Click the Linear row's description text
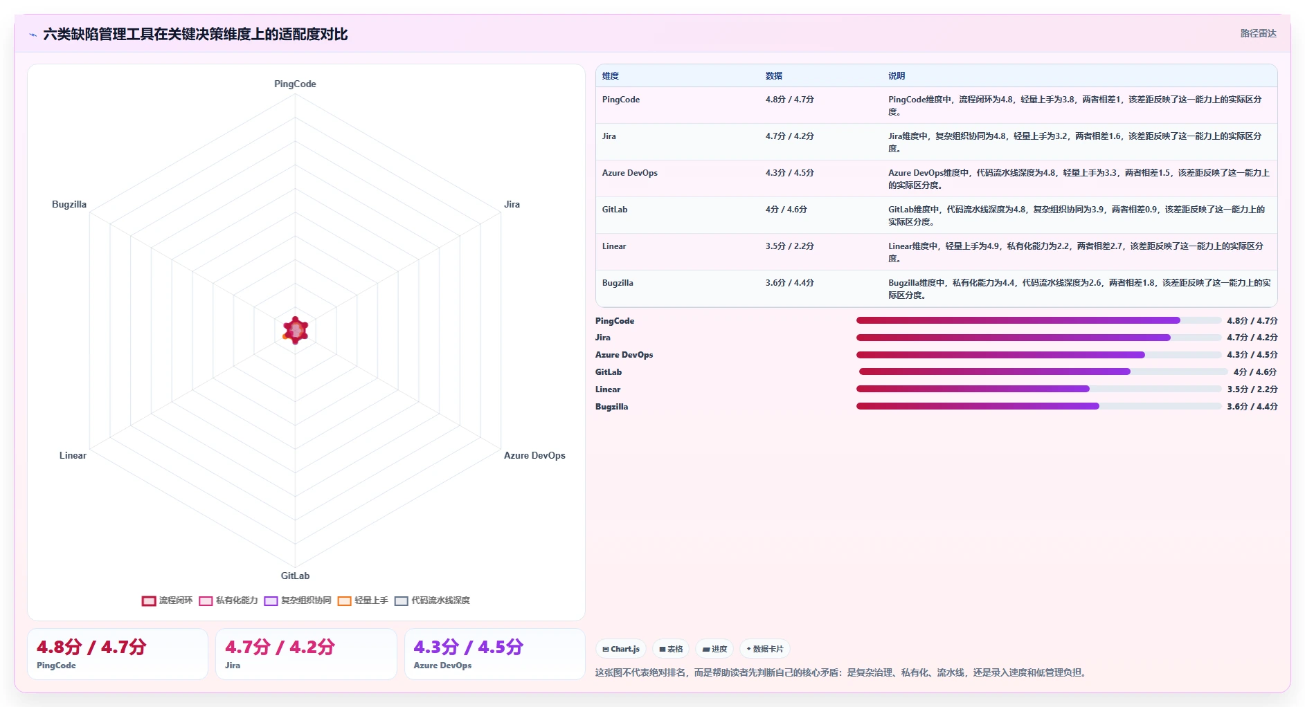This screenshot has height=707, width=1305. (x=1076, y=252)
